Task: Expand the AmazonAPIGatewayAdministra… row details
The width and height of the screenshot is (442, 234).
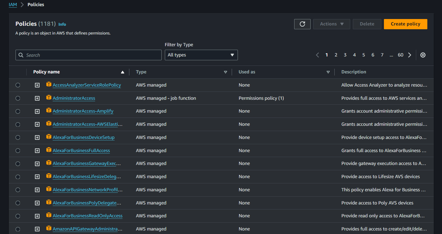Action: 37,229
